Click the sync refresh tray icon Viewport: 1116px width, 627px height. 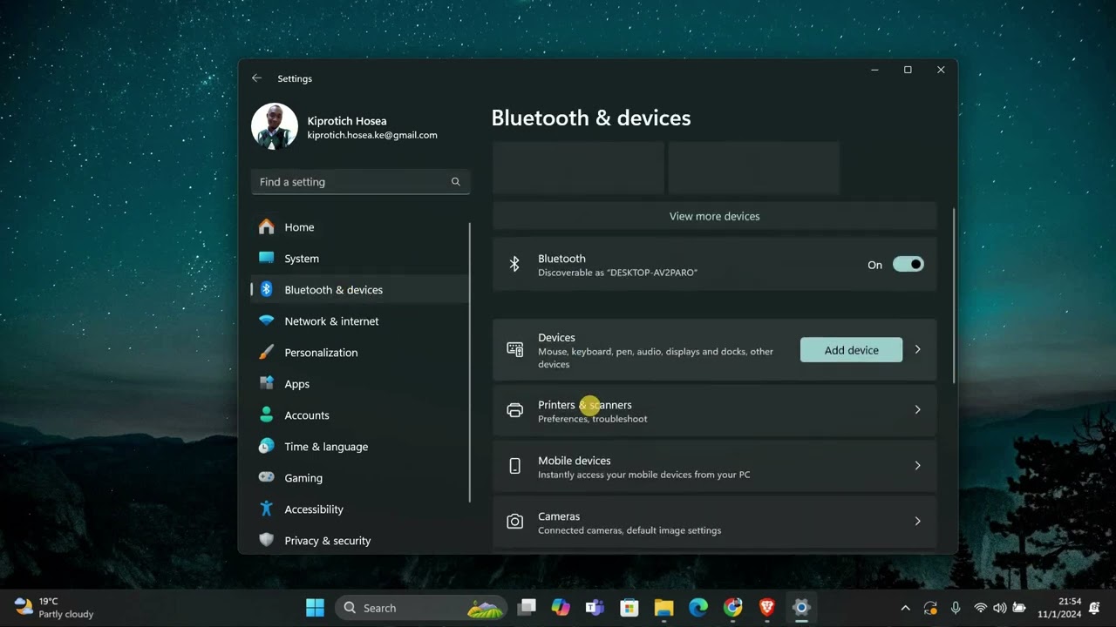pyautogui.click(x=930, y=608)
